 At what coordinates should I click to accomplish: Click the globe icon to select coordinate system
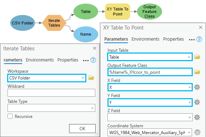(x=197, y=132)
